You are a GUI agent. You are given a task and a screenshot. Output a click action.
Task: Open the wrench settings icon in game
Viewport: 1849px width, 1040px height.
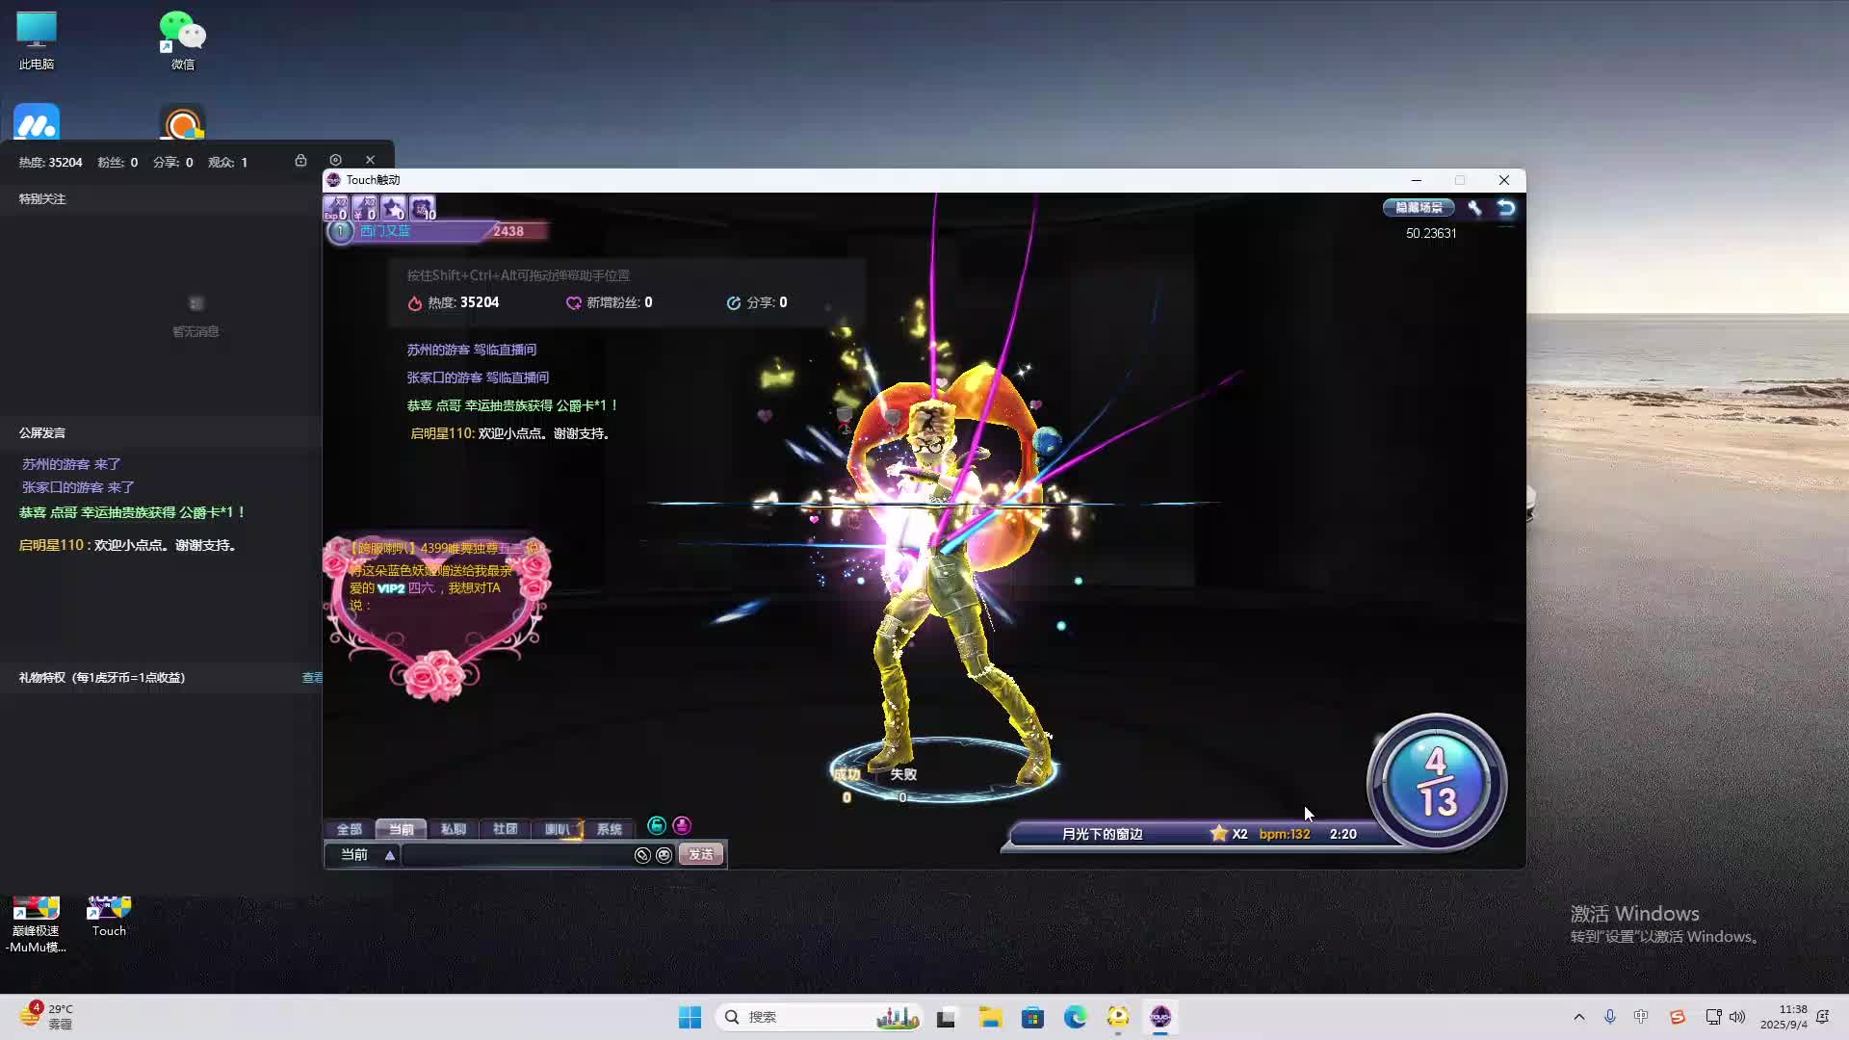point(1474,208)
